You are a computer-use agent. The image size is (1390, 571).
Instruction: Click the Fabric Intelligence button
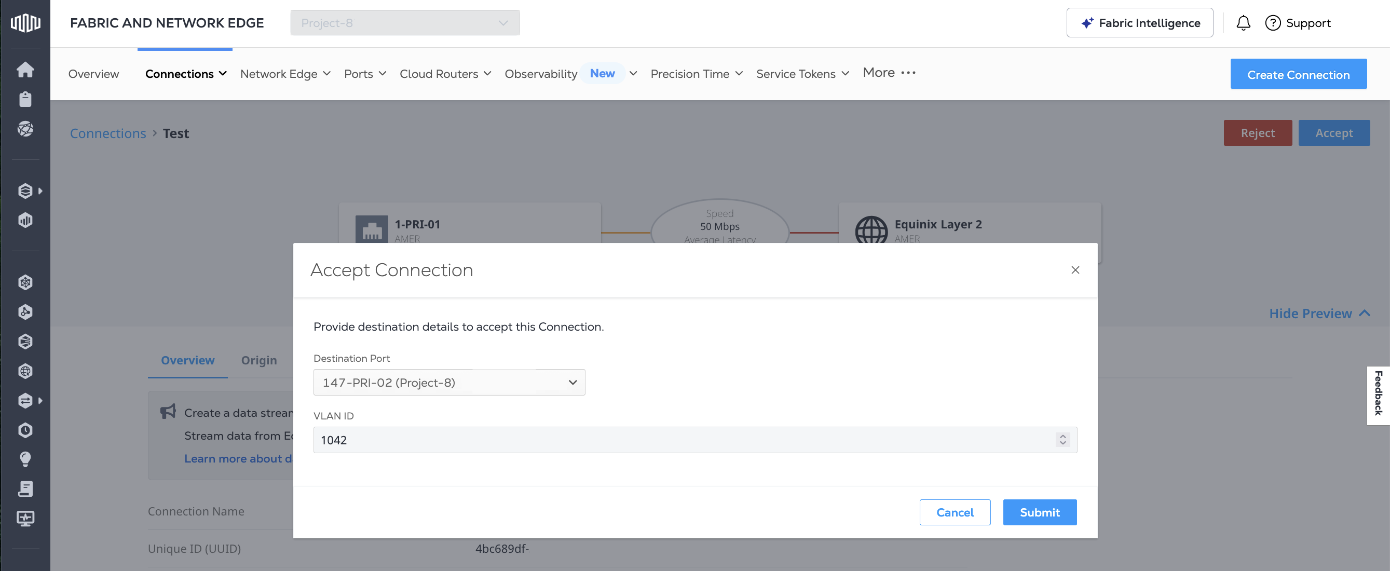pyautogui.click(x=1140, y=23)
